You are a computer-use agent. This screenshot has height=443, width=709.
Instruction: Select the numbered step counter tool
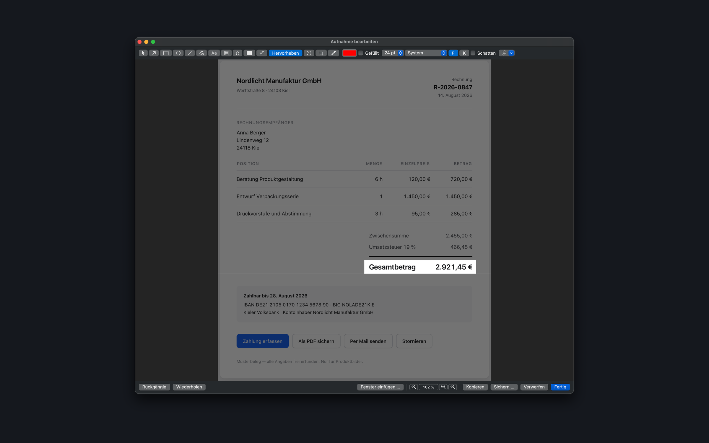309,53
